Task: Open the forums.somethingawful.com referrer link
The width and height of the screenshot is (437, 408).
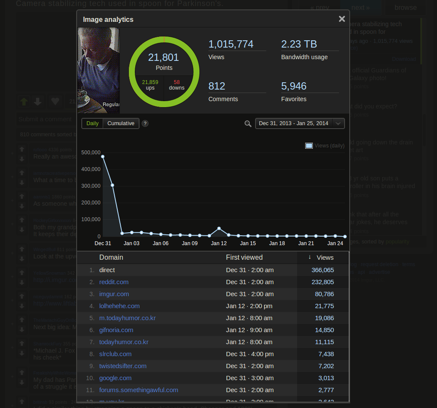Action: [139, 390]
